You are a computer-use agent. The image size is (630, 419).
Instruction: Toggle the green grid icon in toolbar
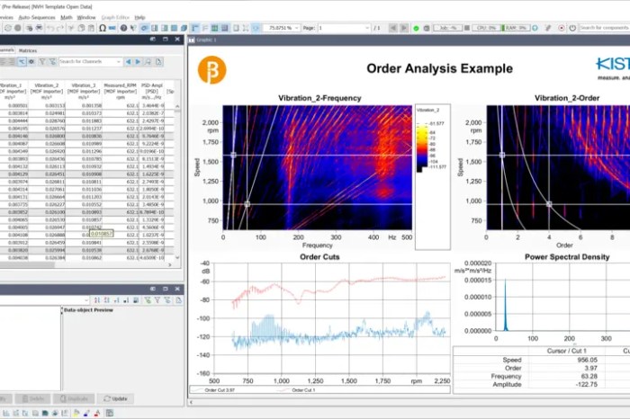tap(214, 28)
